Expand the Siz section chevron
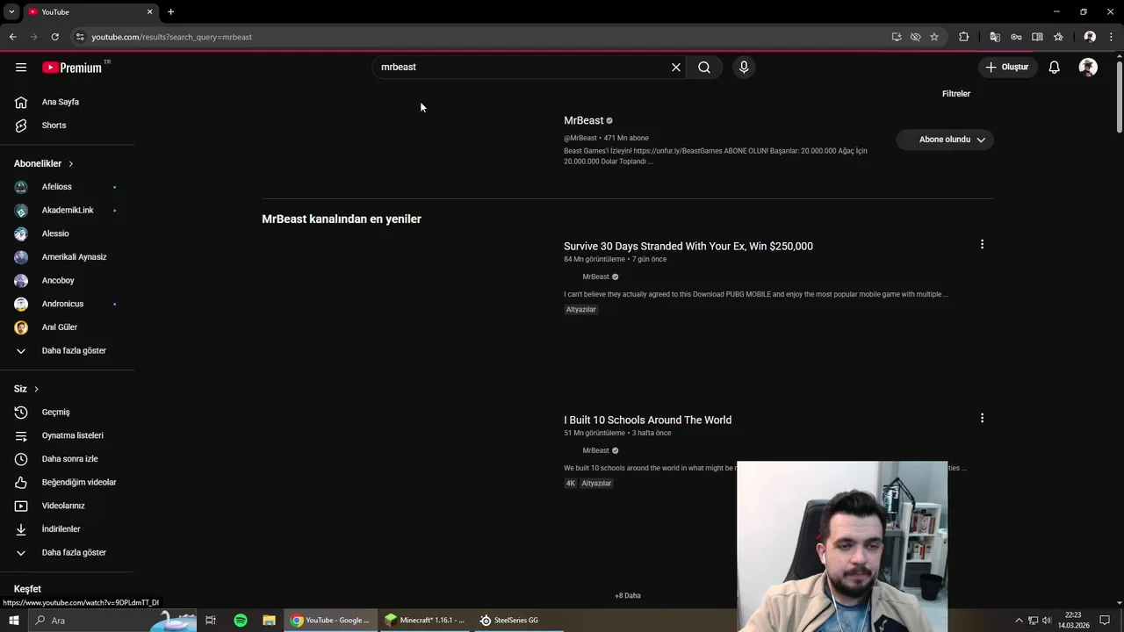 coord(36,389)
